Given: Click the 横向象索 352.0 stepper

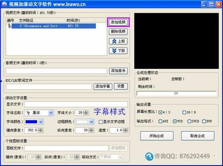Looking at the screenshot, I should click(x=40, y=130).
